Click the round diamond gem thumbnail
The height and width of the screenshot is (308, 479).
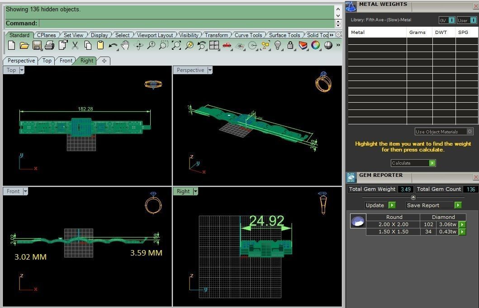(x=358, y=221)
